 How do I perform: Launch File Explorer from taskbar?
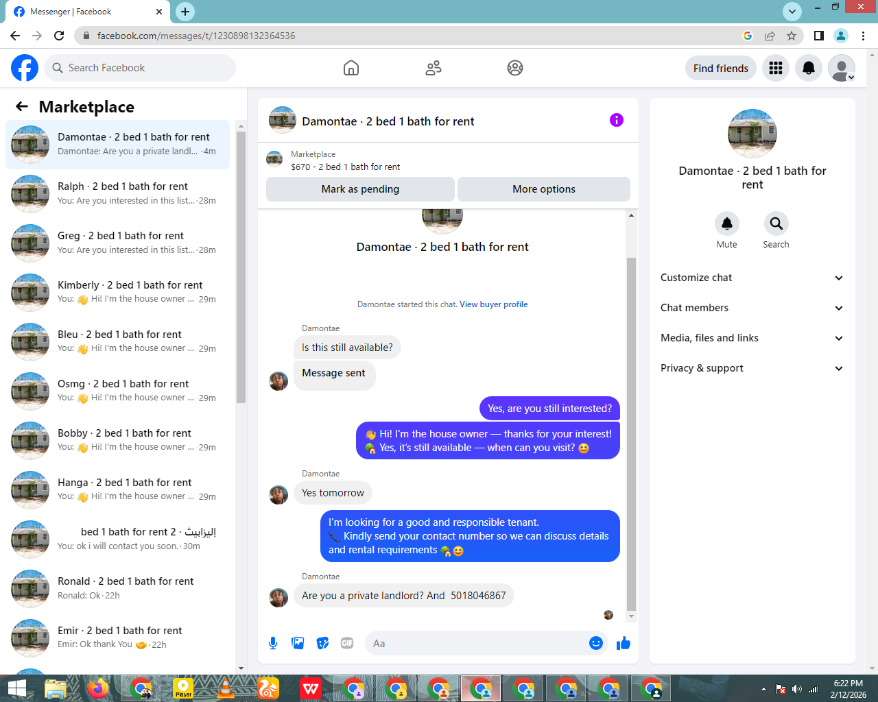(56, 688)
